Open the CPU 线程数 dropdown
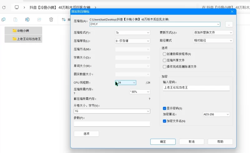Screen dimensions: 250x153 point(126,83)
